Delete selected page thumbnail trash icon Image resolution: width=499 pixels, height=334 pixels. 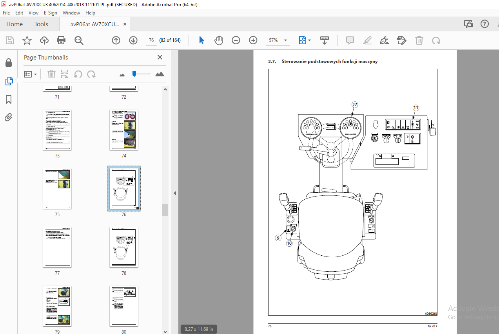coord(51,74)
